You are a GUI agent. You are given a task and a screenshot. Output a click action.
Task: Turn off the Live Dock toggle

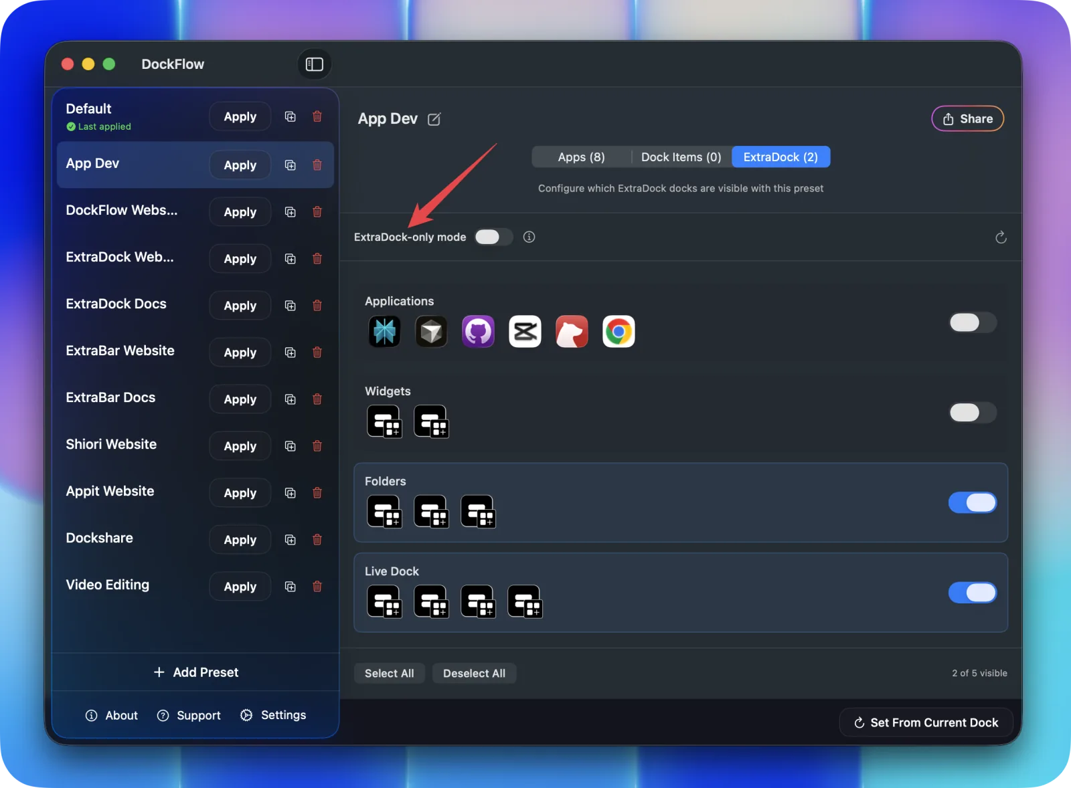click(x=973, y=593)
